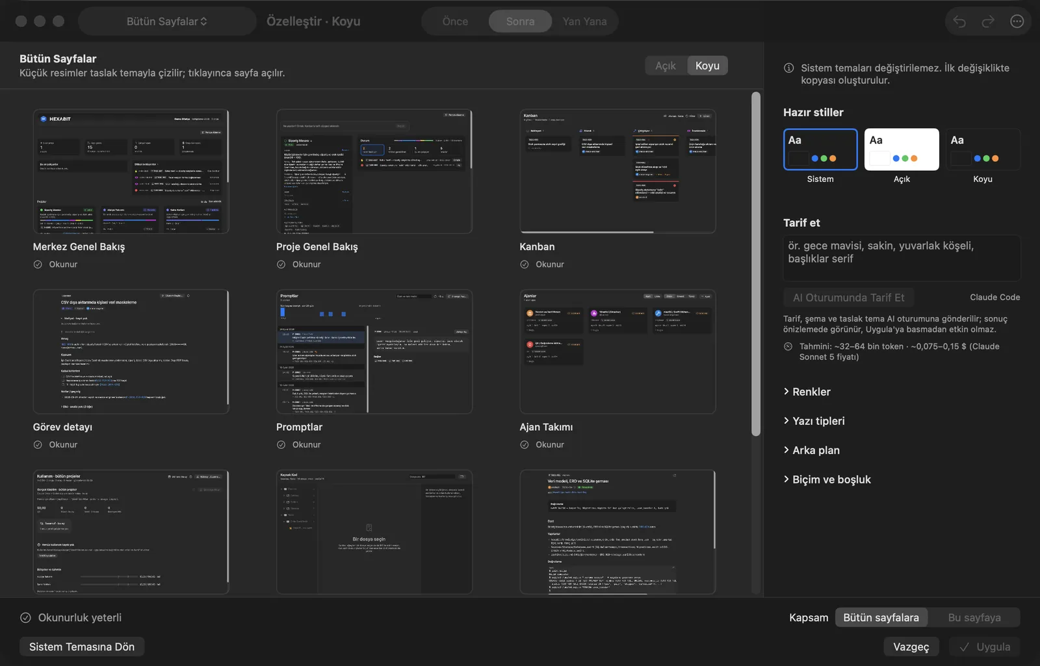
Task: Expand the Arka plan section
Action: coord(811,450)
